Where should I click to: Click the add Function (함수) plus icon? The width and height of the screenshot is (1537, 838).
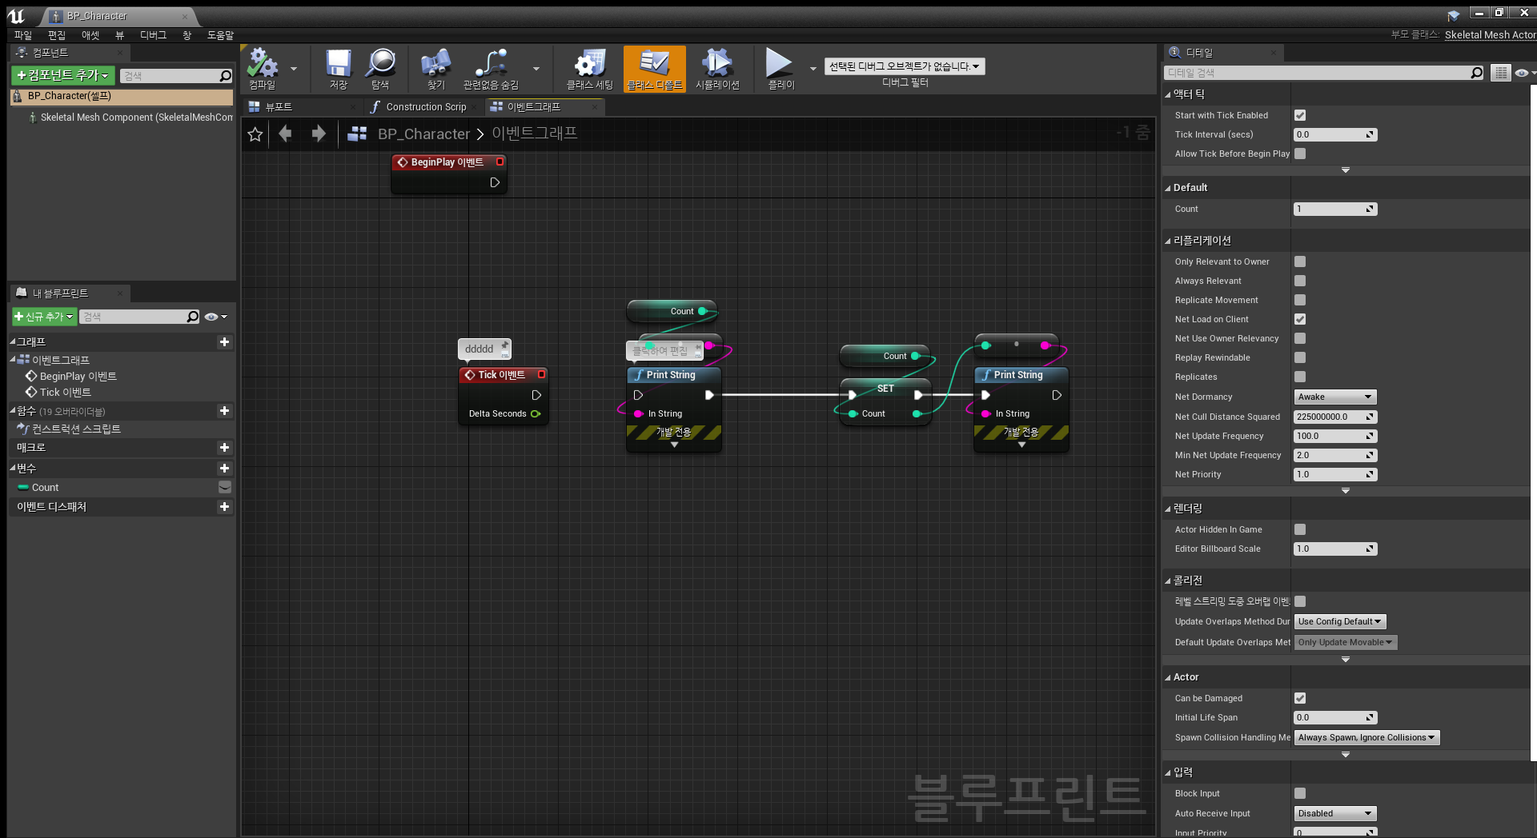click(x=224, y=410)
